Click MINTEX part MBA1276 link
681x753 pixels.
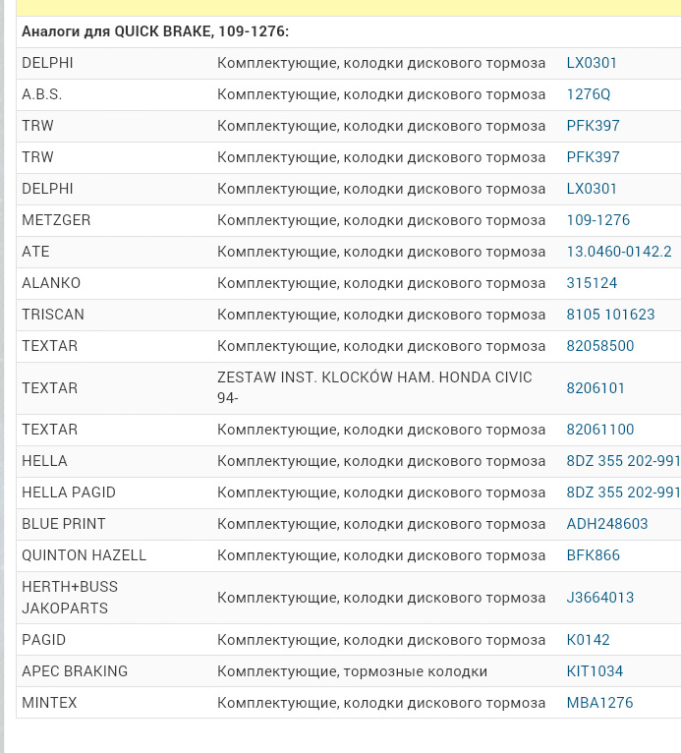pos(599,703)
